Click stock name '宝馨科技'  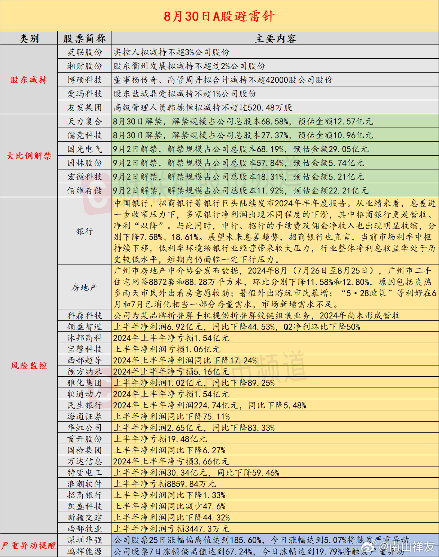pos(85,349)
